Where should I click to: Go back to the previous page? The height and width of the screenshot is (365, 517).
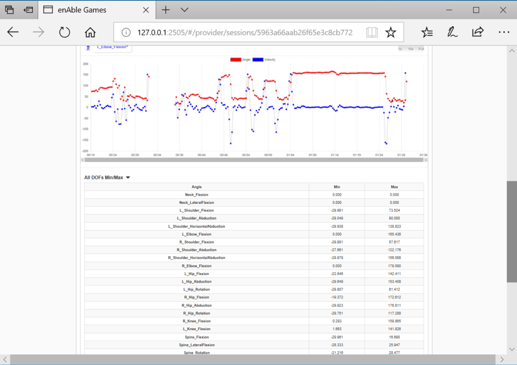point(13,32)
